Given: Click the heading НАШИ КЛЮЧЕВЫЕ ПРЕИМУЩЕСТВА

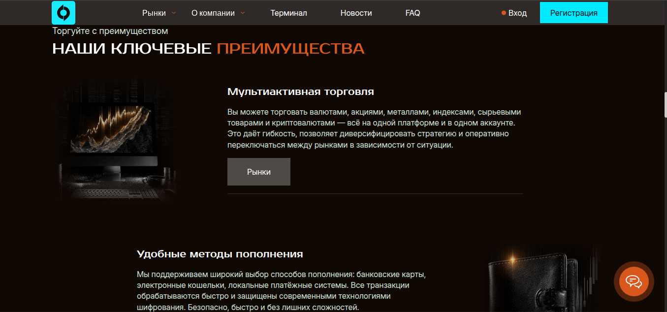Looking at the screenshot, I should click(x=208, y=48).
